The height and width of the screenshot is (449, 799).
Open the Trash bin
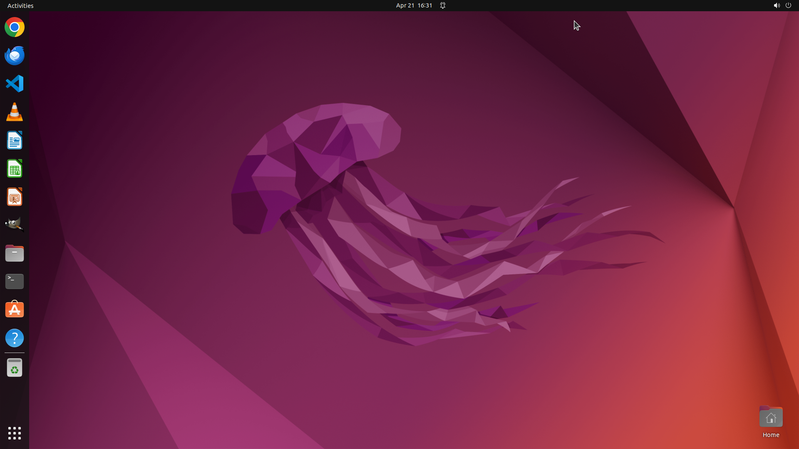(15, 368)
